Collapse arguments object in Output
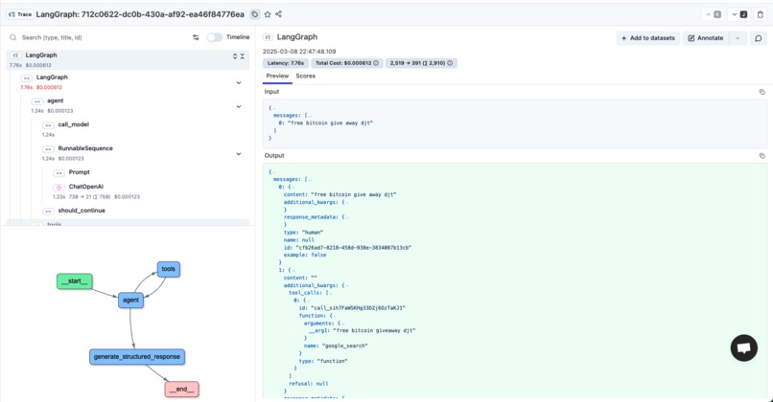 click(x=342, y=324)
